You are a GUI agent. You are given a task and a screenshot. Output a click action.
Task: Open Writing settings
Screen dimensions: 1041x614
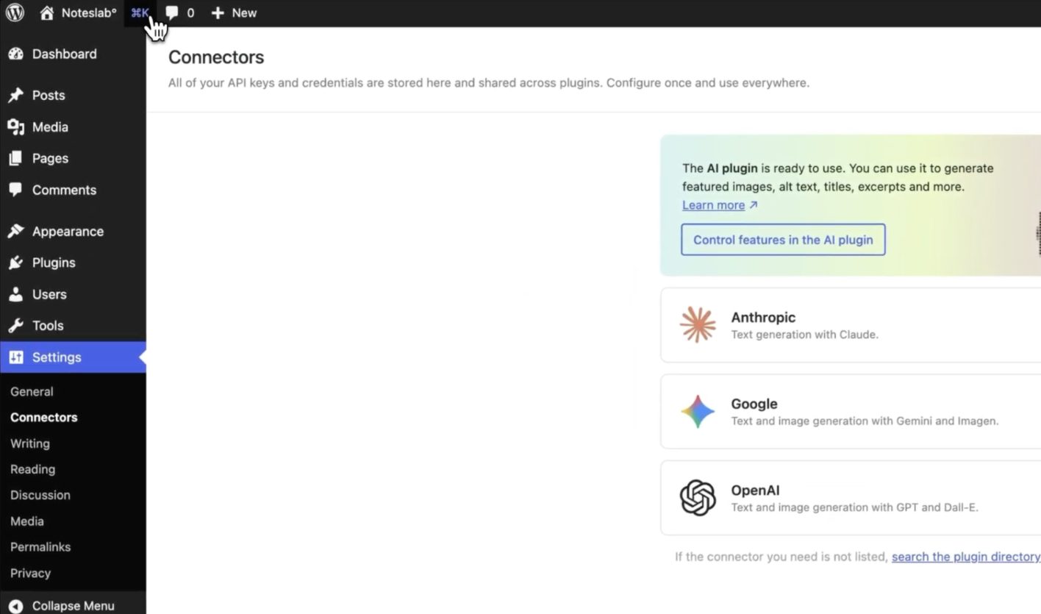click(x=30, y=443)
